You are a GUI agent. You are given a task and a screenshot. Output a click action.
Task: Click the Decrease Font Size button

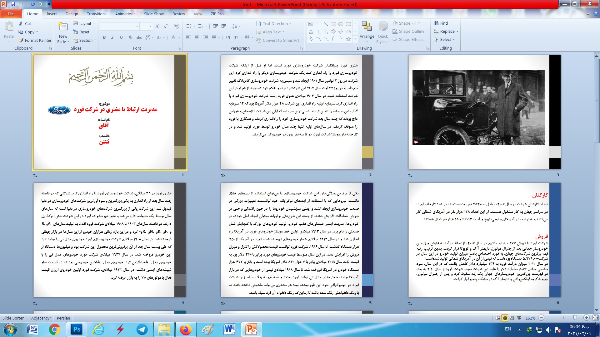pyautogui.click(x=165, y=26)
